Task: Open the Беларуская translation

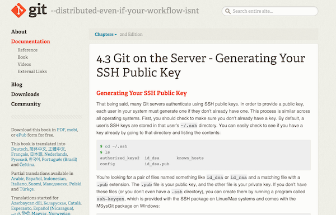Action: 55,203
